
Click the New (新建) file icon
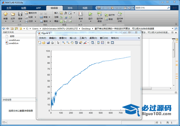pyautogui.click(x=5, y=14)
